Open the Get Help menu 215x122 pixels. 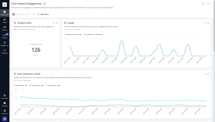(5, 104)
